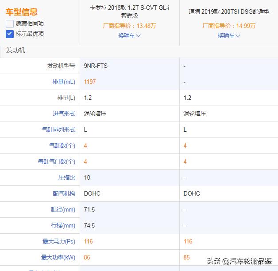Click the 排量(L) row label

66,98
